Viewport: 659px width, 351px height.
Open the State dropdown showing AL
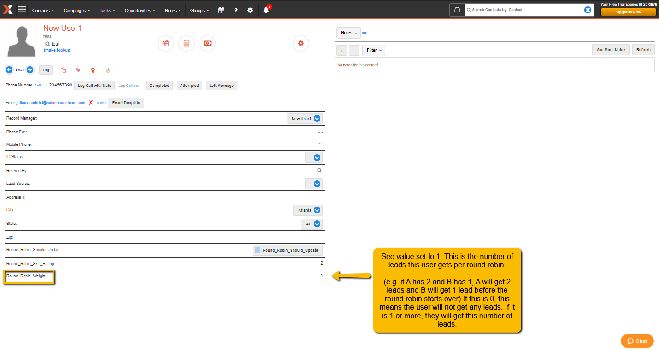[317, 224]
